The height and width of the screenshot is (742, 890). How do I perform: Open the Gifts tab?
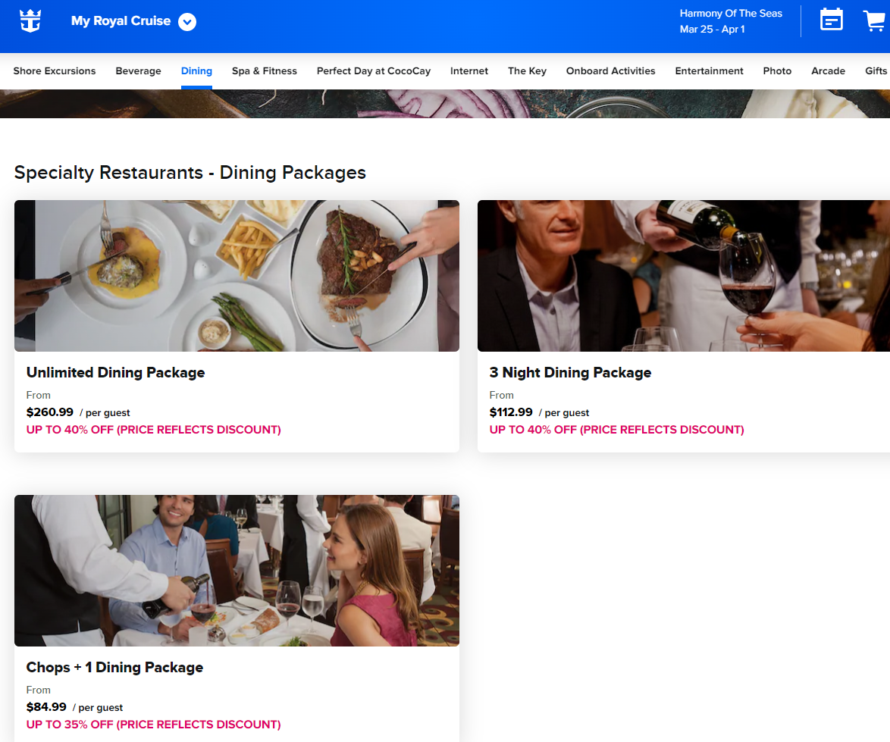(876, 71)
